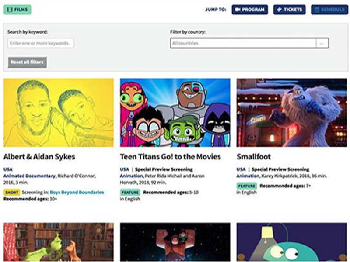The height and width of the screenshot is (262, 350).
Task: Open the Grinch film thumbnail
Action: [59, 242]
